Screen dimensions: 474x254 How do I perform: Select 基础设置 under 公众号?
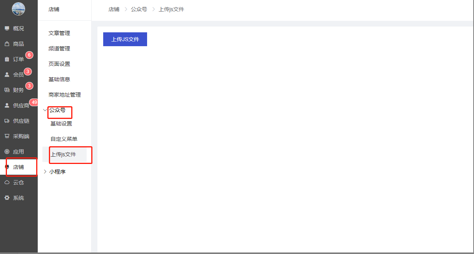pos(61,124)
